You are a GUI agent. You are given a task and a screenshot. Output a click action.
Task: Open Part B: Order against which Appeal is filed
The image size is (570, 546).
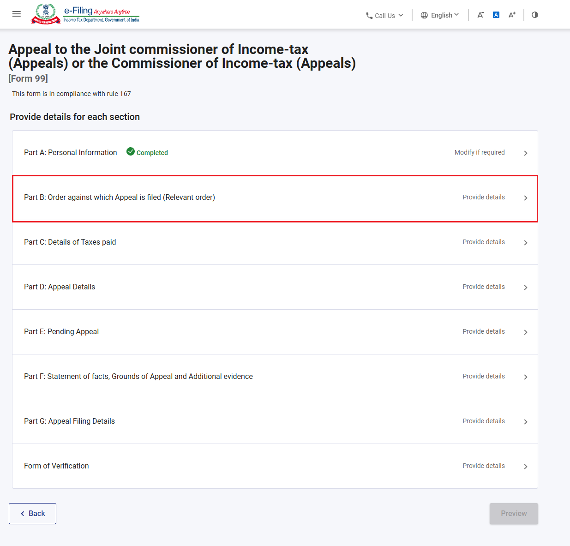tap(275, 198)
